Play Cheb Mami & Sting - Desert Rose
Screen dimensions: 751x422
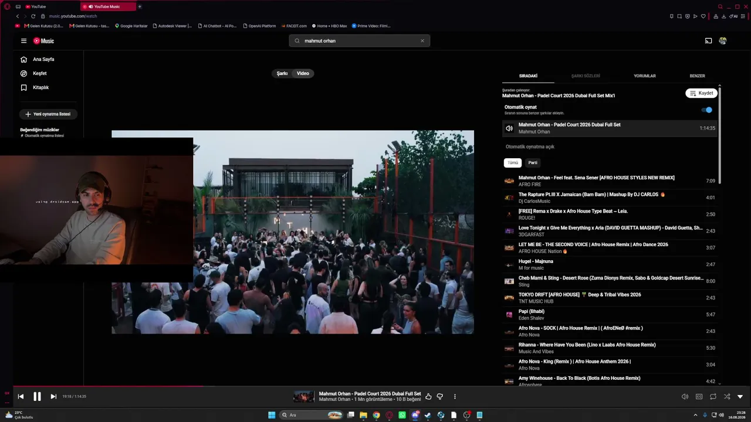pos(610,281)
